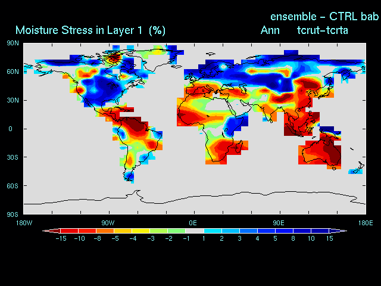Pick the colorbar swatch between -15 and -10
This screenshot has height=286, width=381.
(69, 231)
